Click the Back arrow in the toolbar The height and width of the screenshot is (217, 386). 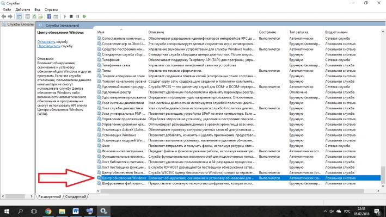tap(3, 16)
